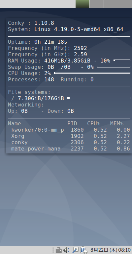Click the Xorg MEM% value 2.27
Screen dimensions: 132x254
(123, 136)
